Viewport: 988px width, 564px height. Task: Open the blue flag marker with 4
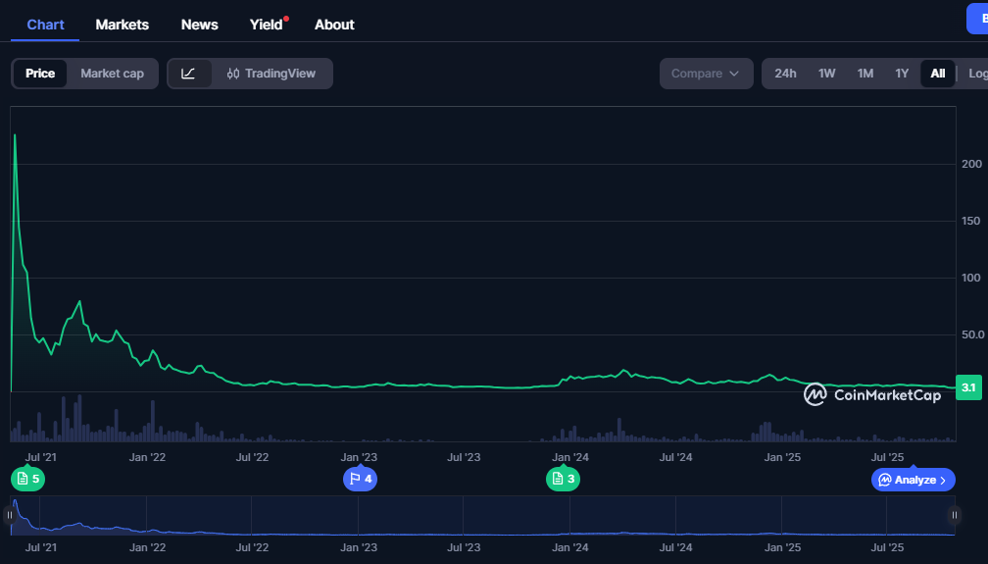pyautogui.click(x=361, y=479)
